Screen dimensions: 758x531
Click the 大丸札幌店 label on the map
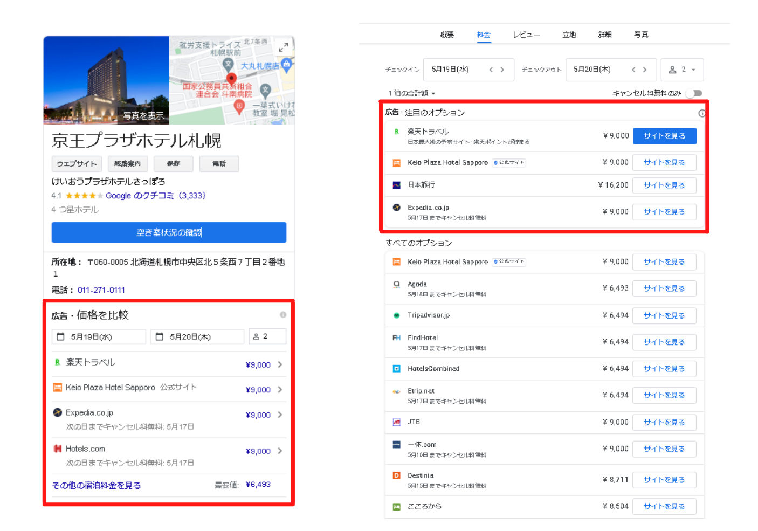[260, 66]
